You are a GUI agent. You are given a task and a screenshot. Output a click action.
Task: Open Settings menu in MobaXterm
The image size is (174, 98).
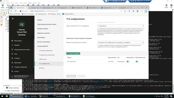tap(30, 3)
